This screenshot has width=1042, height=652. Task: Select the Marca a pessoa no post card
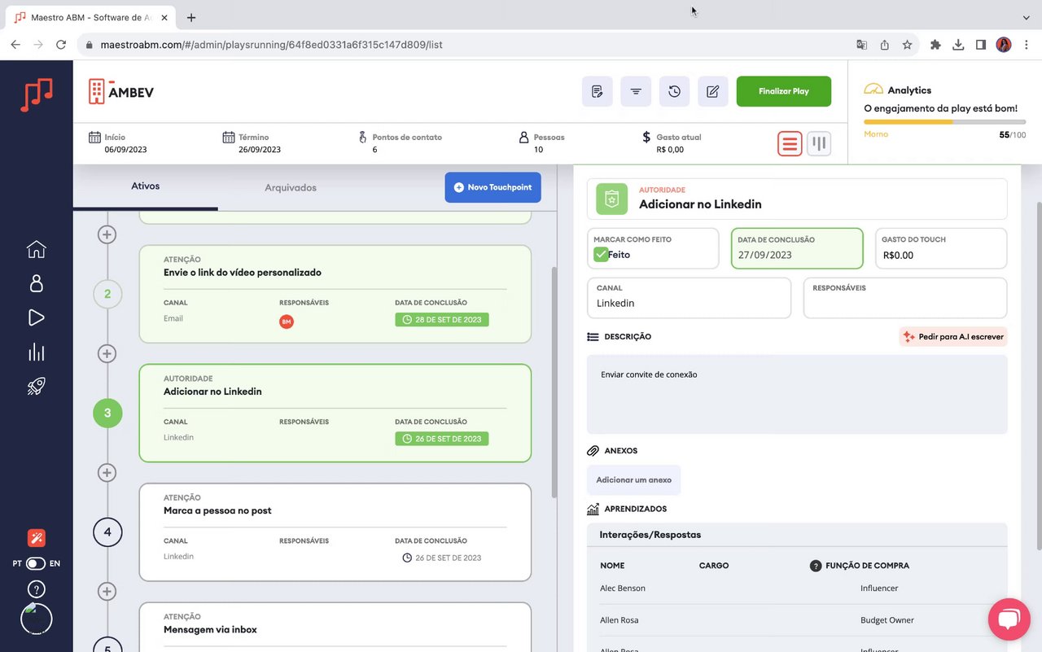335,532
